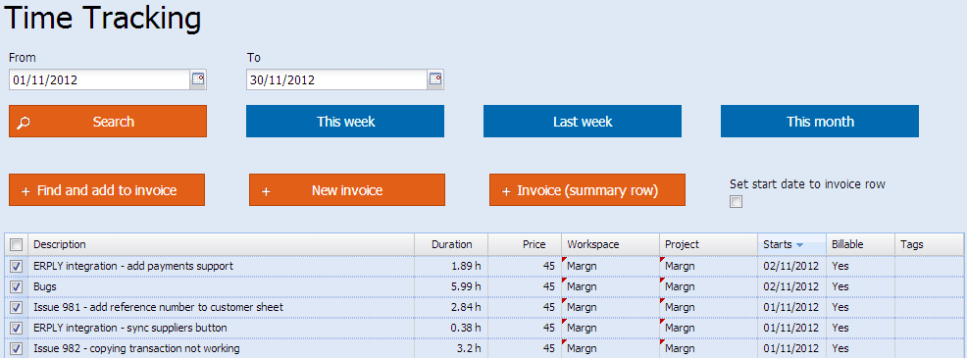Click Billable Yes in Issue 981 row
This screenshot has height=359, width=967.
coord(860,307)
